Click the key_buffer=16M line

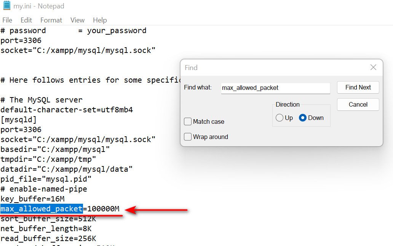(32, 199)
